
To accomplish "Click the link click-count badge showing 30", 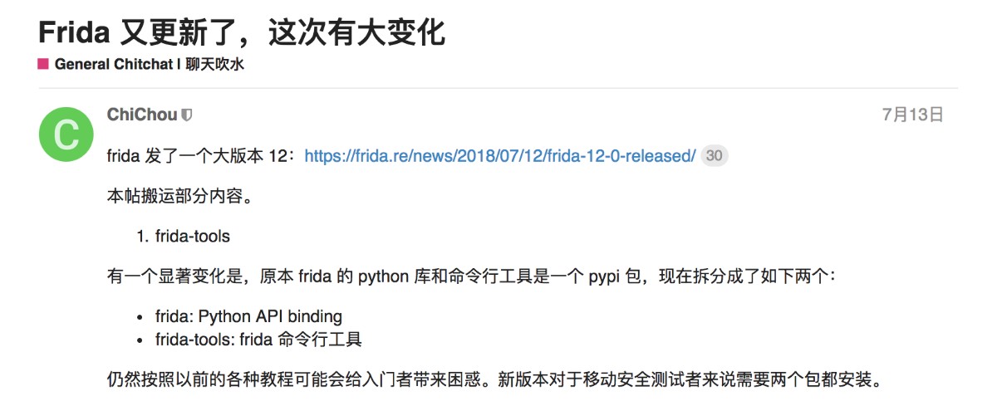I will [714, 156].
